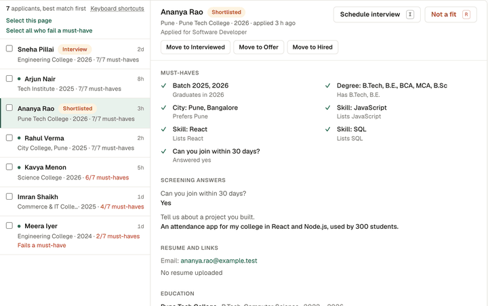Open Sneha Pillai applicant row
The width and height of the screenshot is (488, 306).
(x=75, y=54)
